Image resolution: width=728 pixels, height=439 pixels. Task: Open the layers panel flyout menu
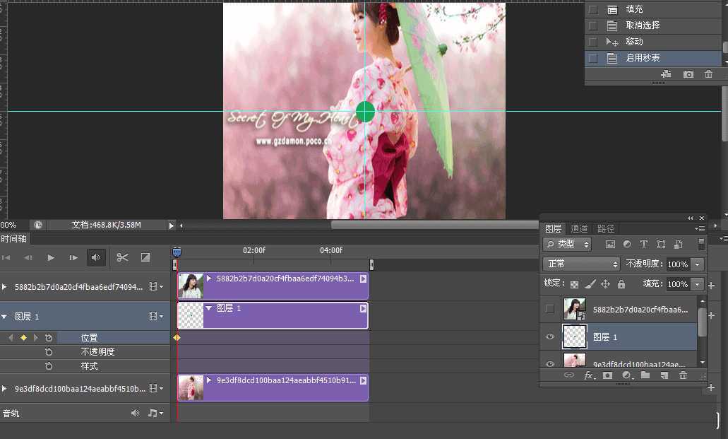coord(699,228)
